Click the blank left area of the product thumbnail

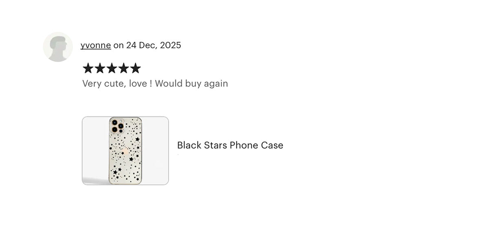point(95,150)
